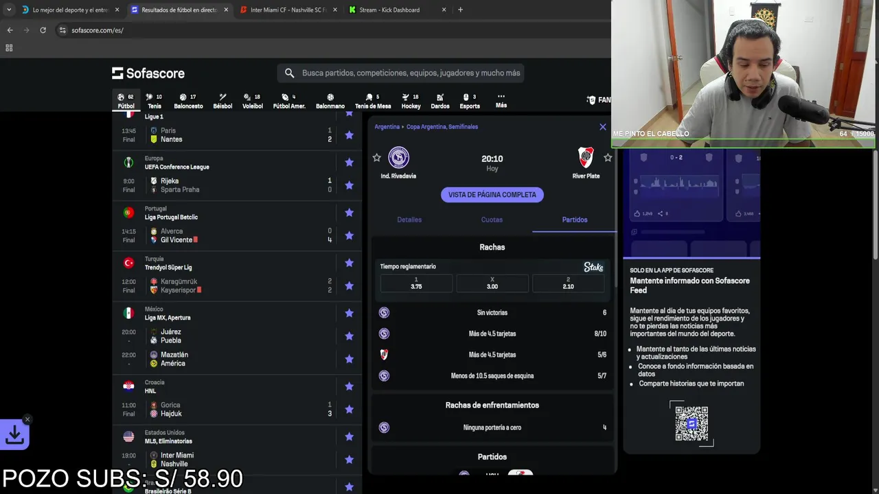Click the download overlay icon
Image resolution: width=879 pixels, height=494 pixels.
click(14, 434)
